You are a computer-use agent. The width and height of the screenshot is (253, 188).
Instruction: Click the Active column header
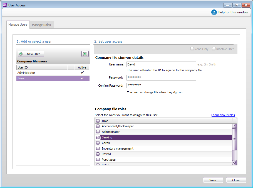point(82,67)
